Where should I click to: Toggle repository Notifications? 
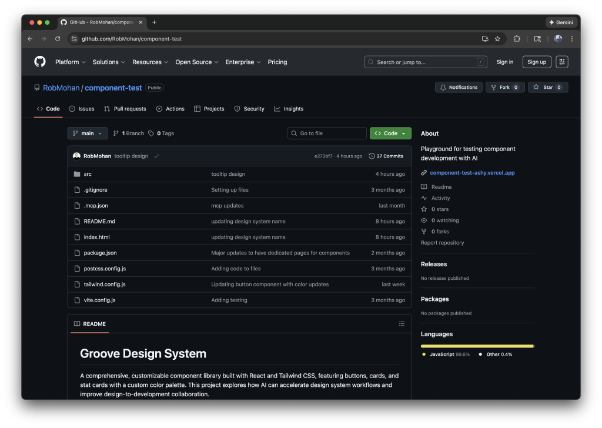coord(459,88)
